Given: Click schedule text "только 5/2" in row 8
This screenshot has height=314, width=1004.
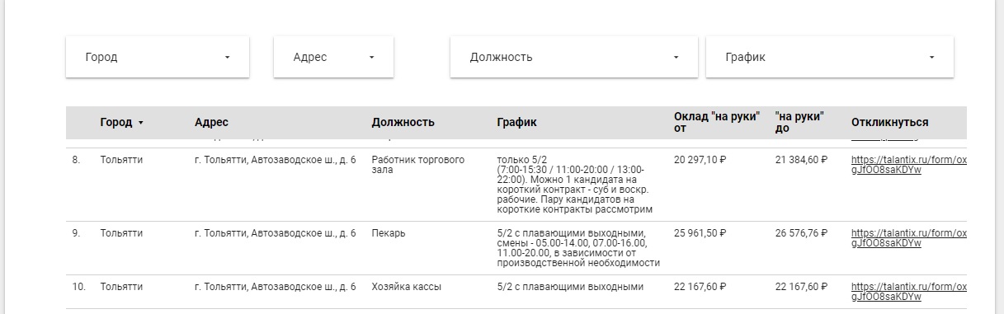Looking at the screenshot, I should coord(522,160).
